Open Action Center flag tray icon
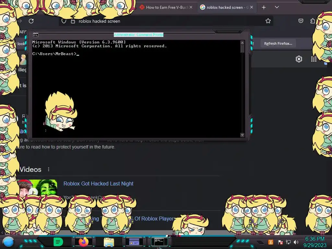Screen dimensions: 332x249 280,242
